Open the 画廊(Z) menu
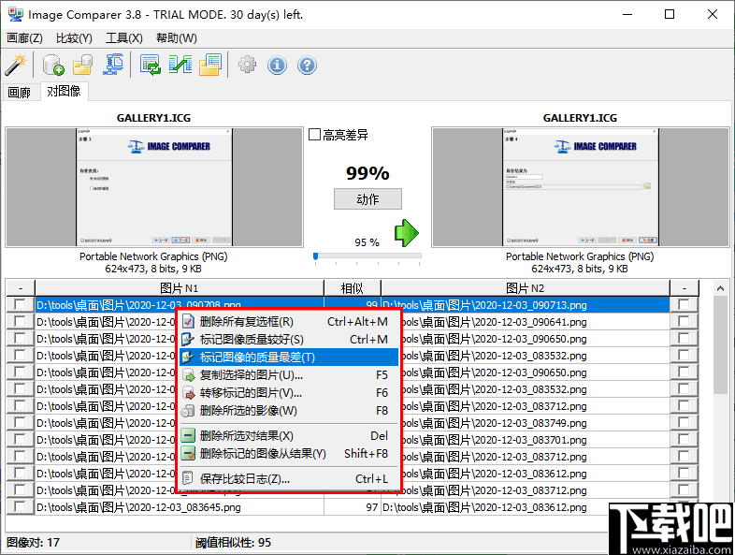The image size is (735, 555). 25,38
